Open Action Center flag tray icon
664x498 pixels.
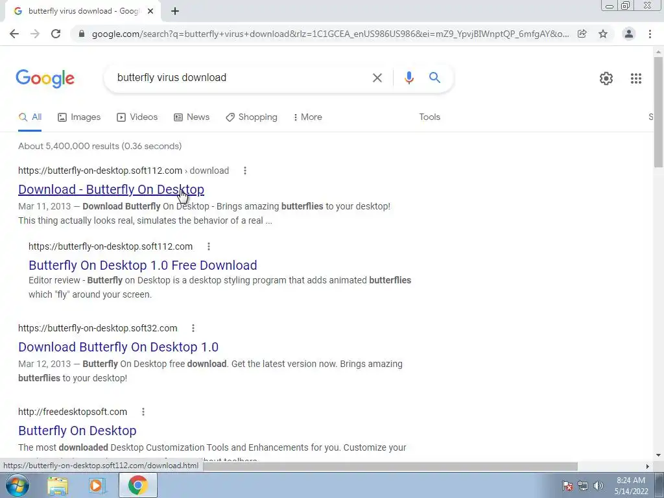(567, 486)
